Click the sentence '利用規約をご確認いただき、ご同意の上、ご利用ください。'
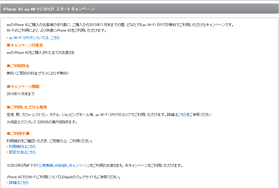 tap(50, 141)
